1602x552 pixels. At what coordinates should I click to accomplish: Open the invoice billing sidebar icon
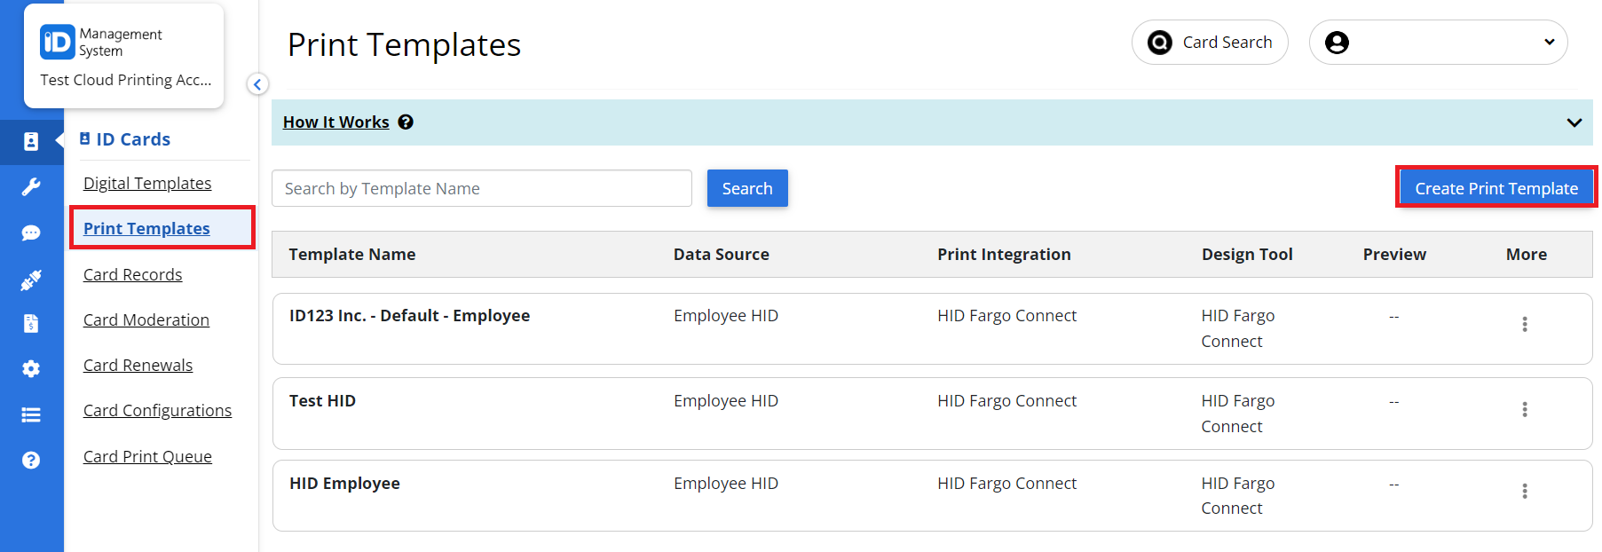[x=31, y=323]
